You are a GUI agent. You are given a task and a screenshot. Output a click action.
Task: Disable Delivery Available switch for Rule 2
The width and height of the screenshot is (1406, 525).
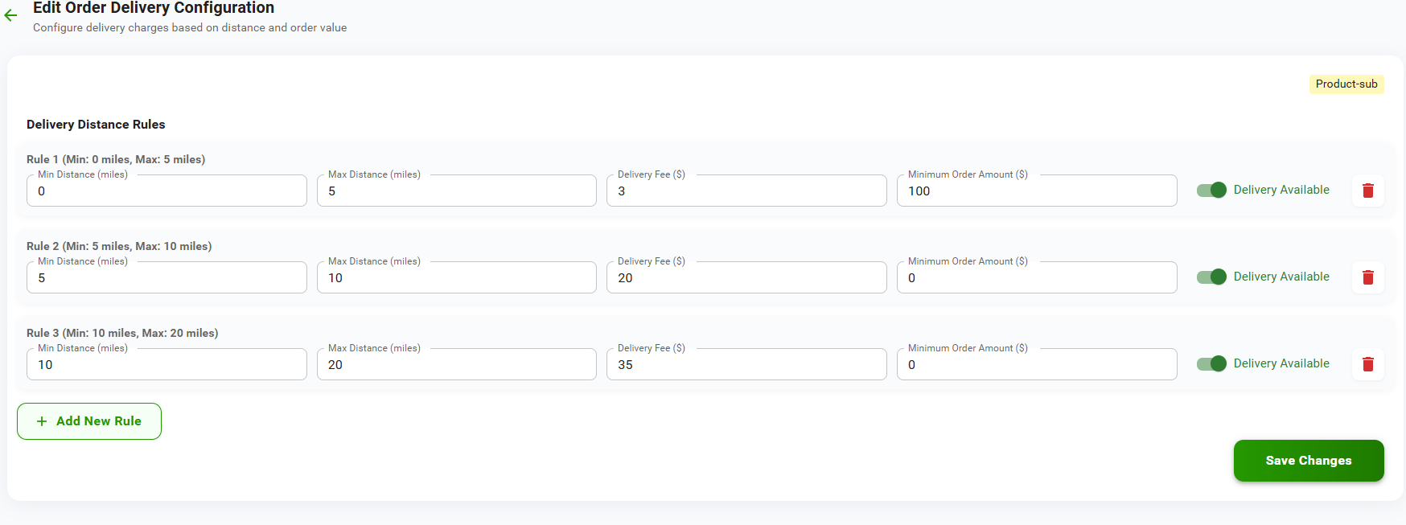1211,277
